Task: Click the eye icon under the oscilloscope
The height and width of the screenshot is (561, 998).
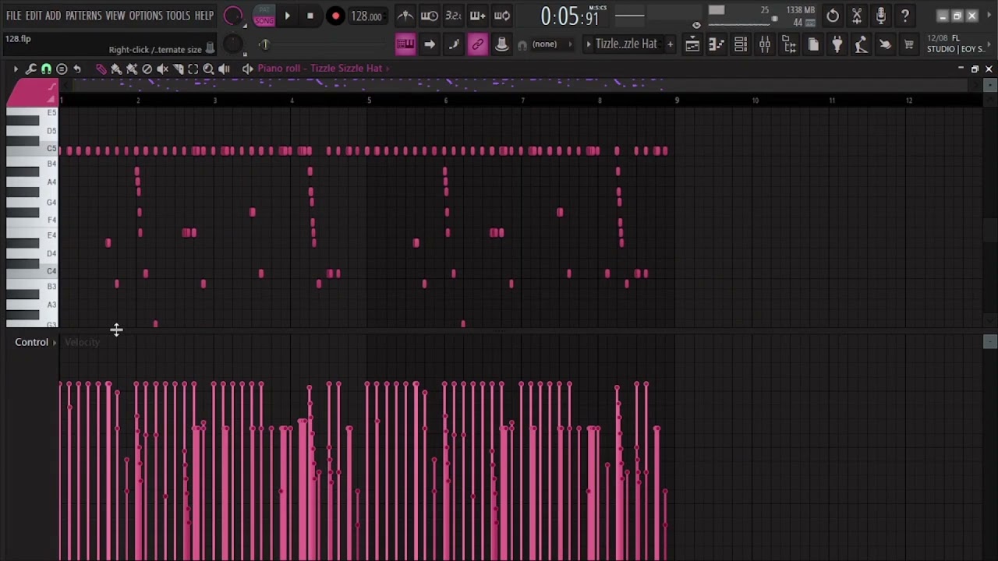Action: coord(696,26)
